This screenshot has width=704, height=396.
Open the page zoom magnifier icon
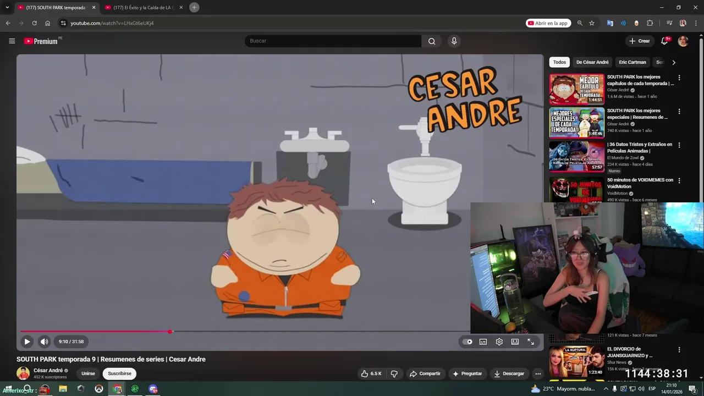click(580, 23)
